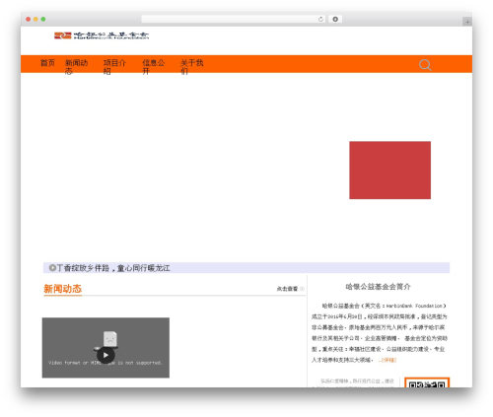
Task: Click the 新闻动态 section heading
Action: point(62,289)
